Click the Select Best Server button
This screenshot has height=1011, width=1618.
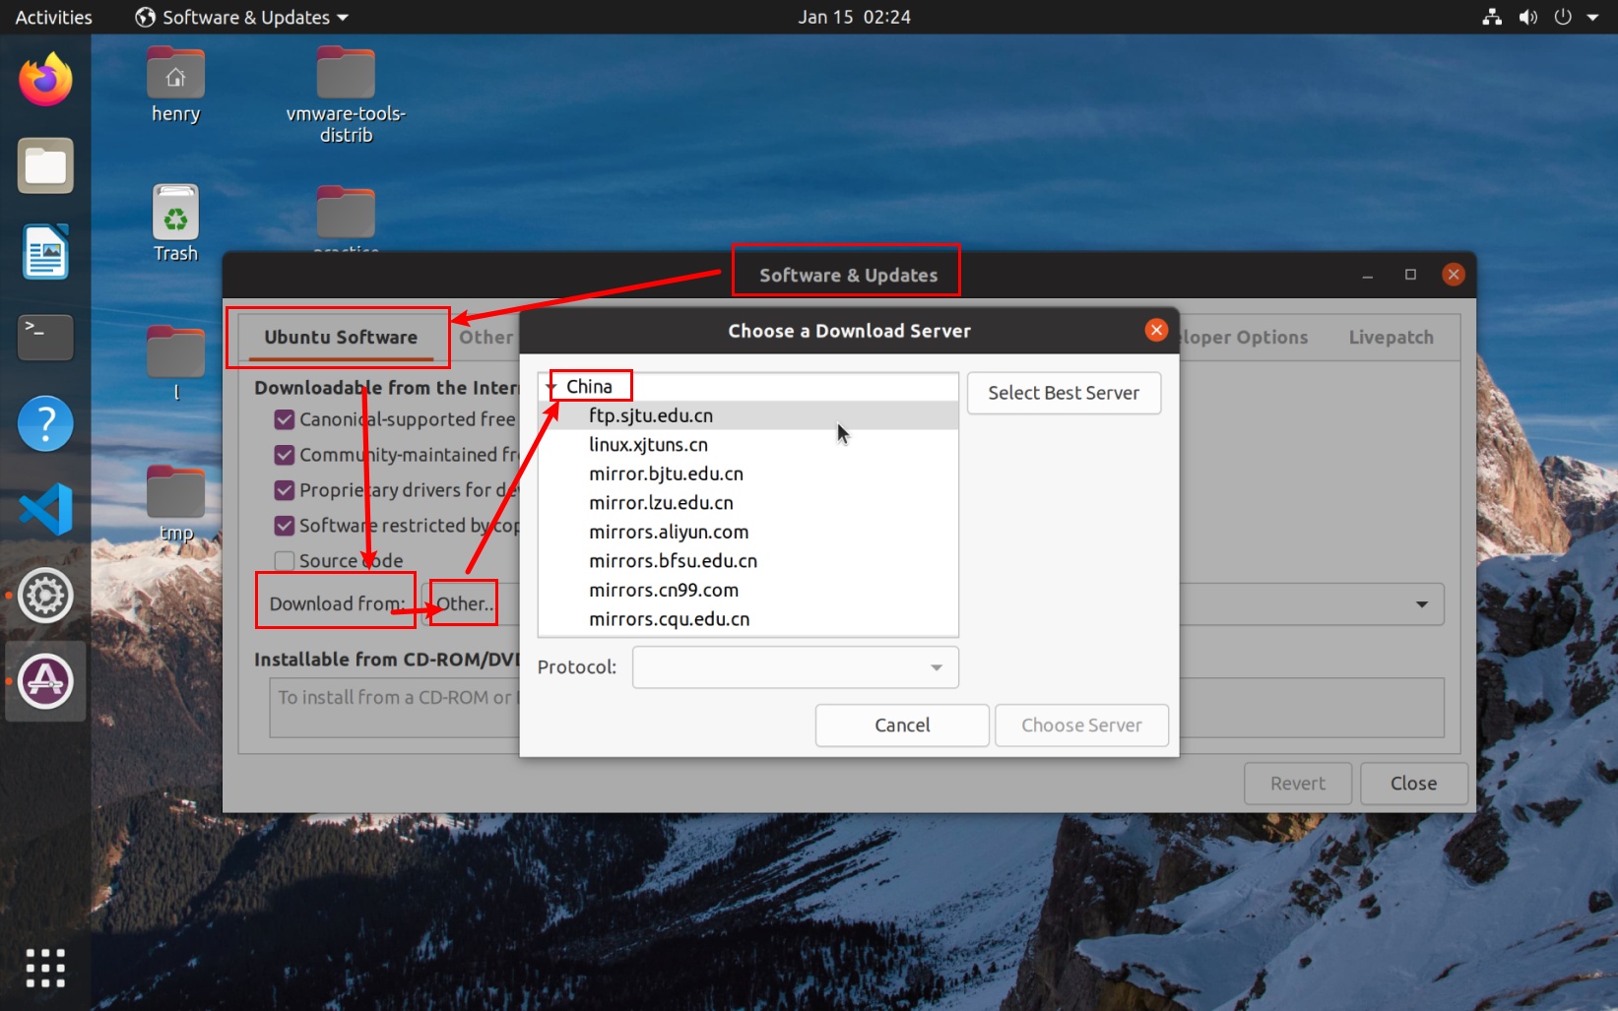tap(1064, 393)
